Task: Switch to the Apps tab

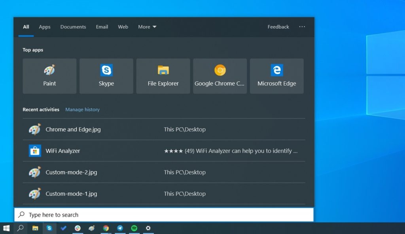Action: (44, 27)
